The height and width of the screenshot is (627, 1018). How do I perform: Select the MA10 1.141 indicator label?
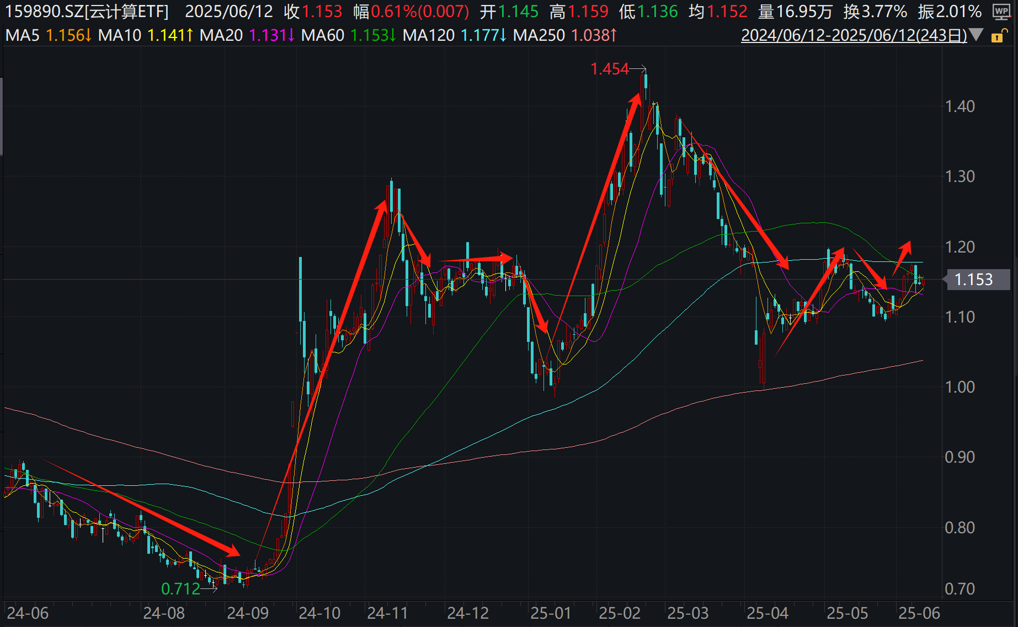click(x=146, y=35)
